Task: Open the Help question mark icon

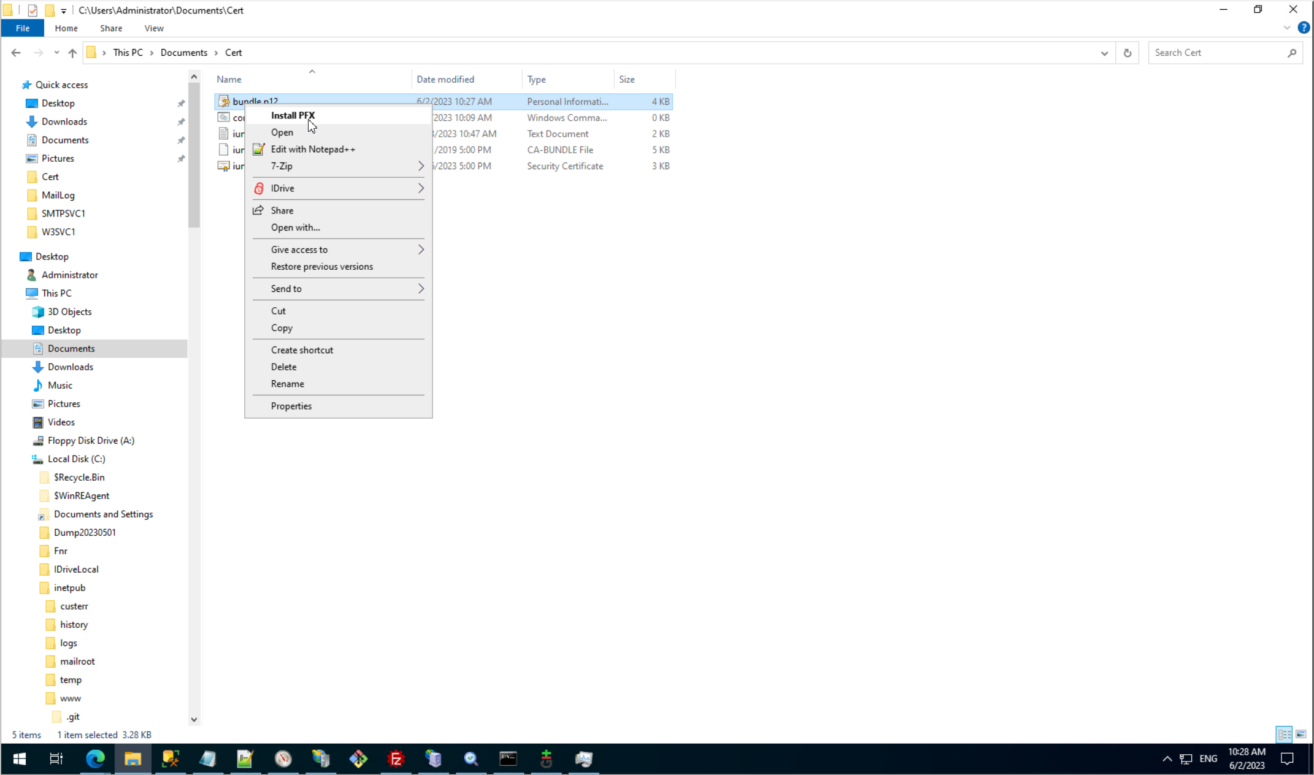Action: tap(1304, 28)
